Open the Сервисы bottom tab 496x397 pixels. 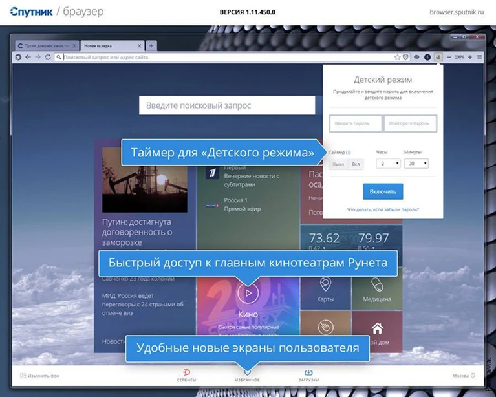(186, 376)
